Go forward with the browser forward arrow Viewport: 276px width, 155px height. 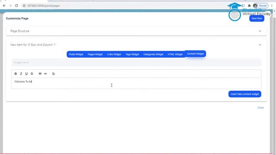click(x=10, y=6)
